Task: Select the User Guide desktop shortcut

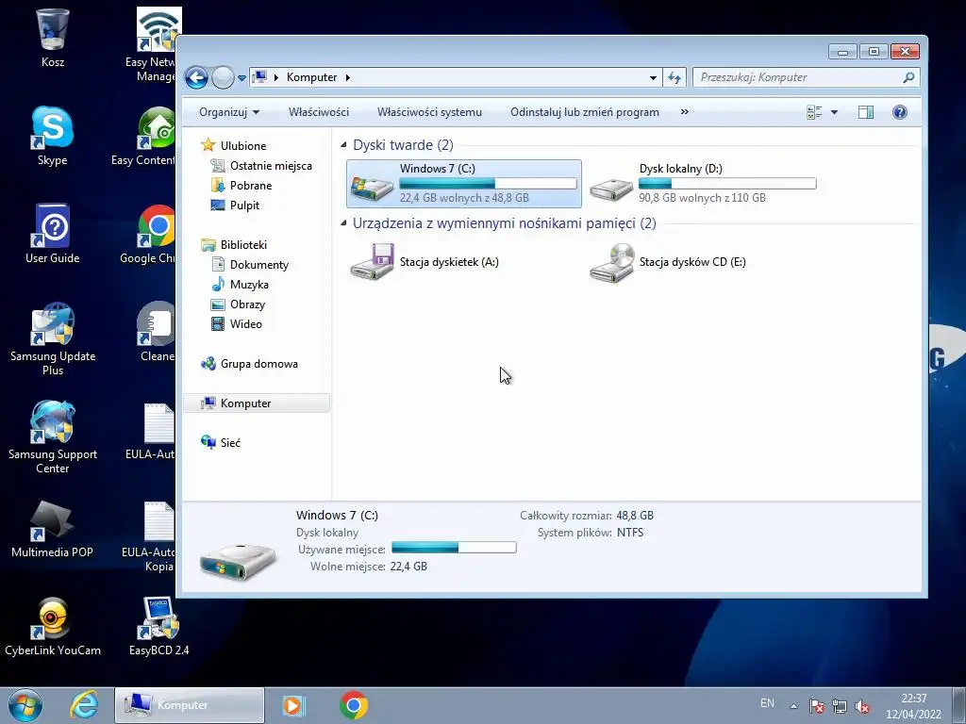Action: click(x=53, y=234)
